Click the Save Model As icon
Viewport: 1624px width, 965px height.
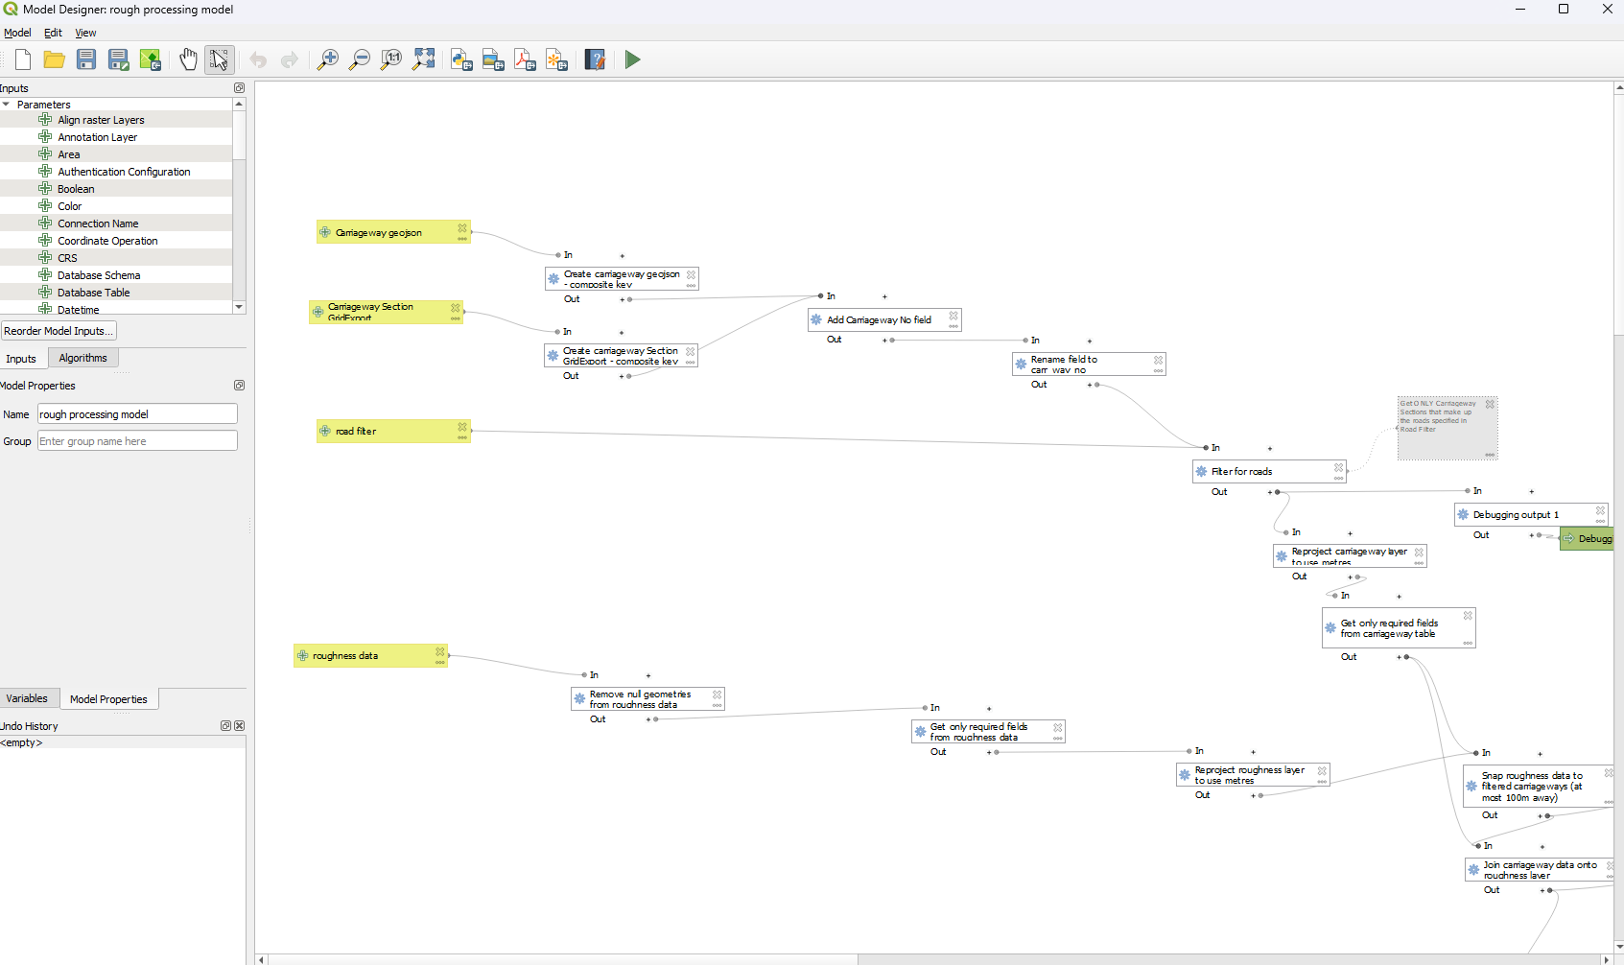[x=118, y=59]
